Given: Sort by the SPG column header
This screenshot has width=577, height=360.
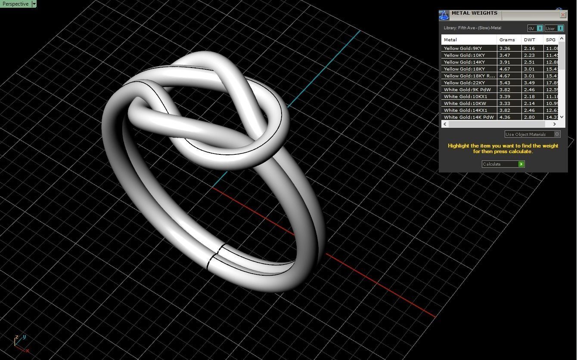Looking at the screenshot, I should [551, 40].
